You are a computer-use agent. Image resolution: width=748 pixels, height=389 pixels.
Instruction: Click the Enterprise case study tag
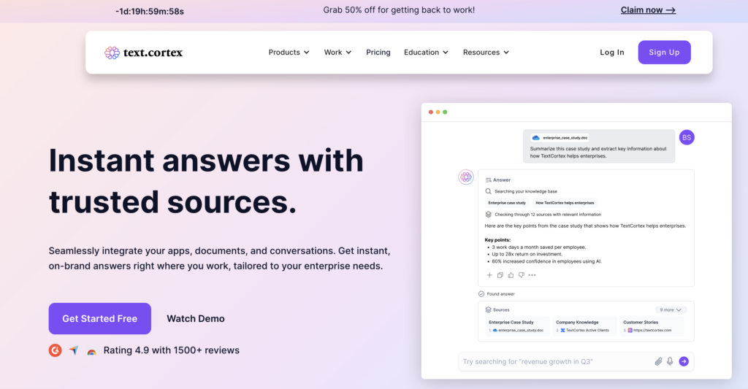click(507, 203)
